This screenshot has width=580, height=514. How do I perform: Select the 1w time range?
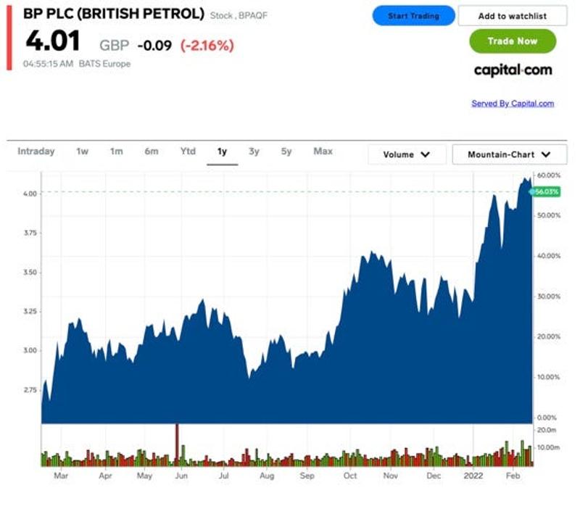click(82, 152)
